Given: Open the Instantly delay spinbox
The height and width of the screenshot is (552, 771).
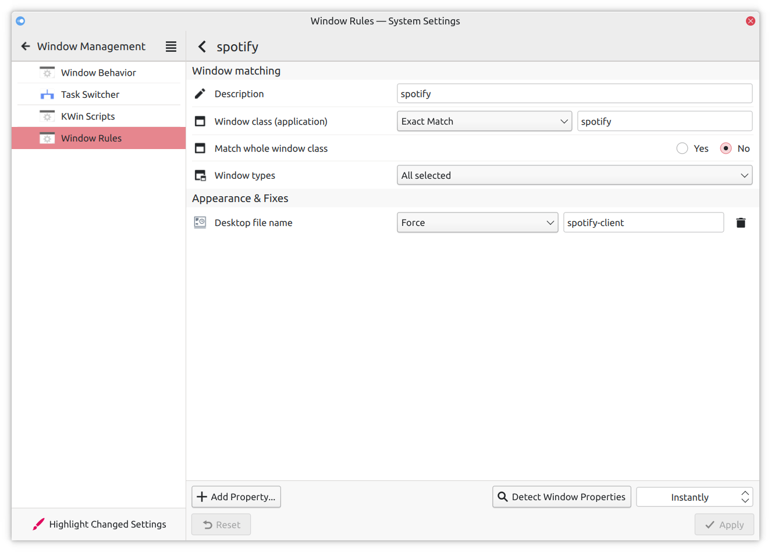Looking at the screenshot, I should pyautogui.click(x=695, y=497).
